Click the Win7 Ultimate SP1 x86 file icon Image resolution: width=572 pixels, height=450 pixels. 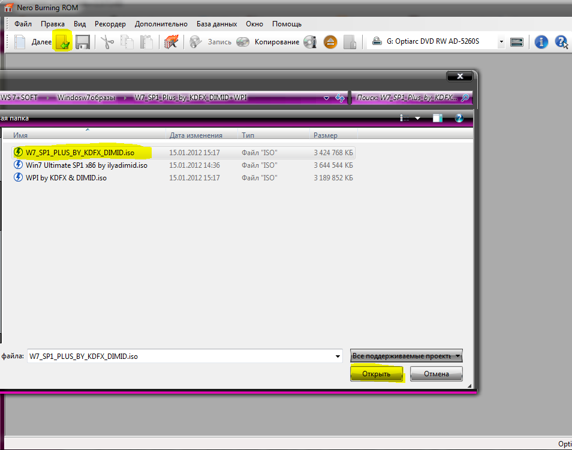(18, 165)
